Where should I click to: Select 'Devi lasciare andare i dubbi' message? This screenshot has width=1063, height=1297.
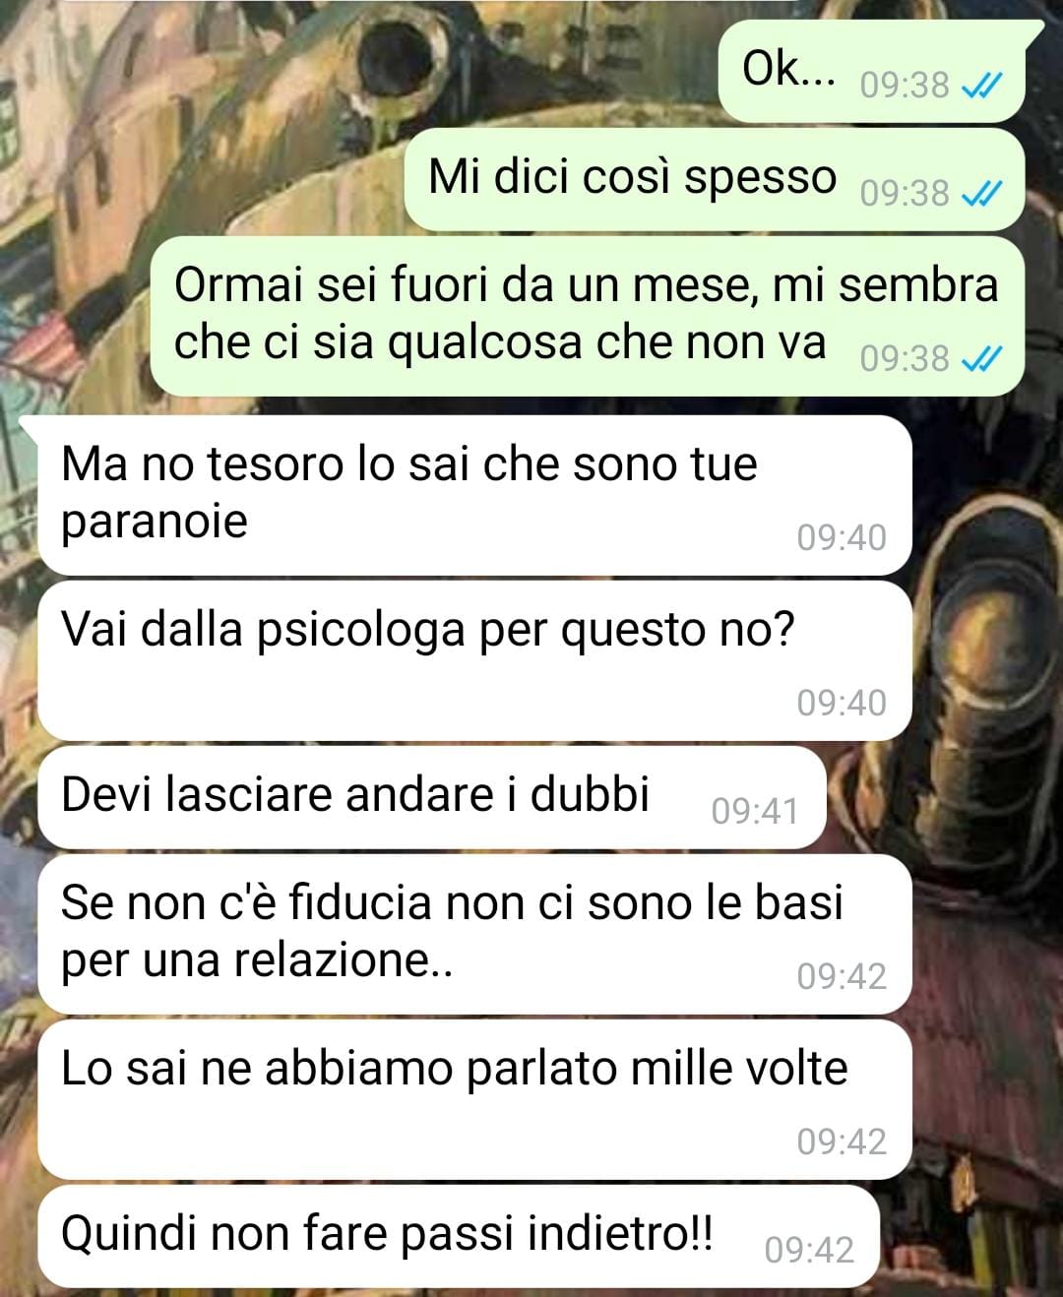click(431, 797)
